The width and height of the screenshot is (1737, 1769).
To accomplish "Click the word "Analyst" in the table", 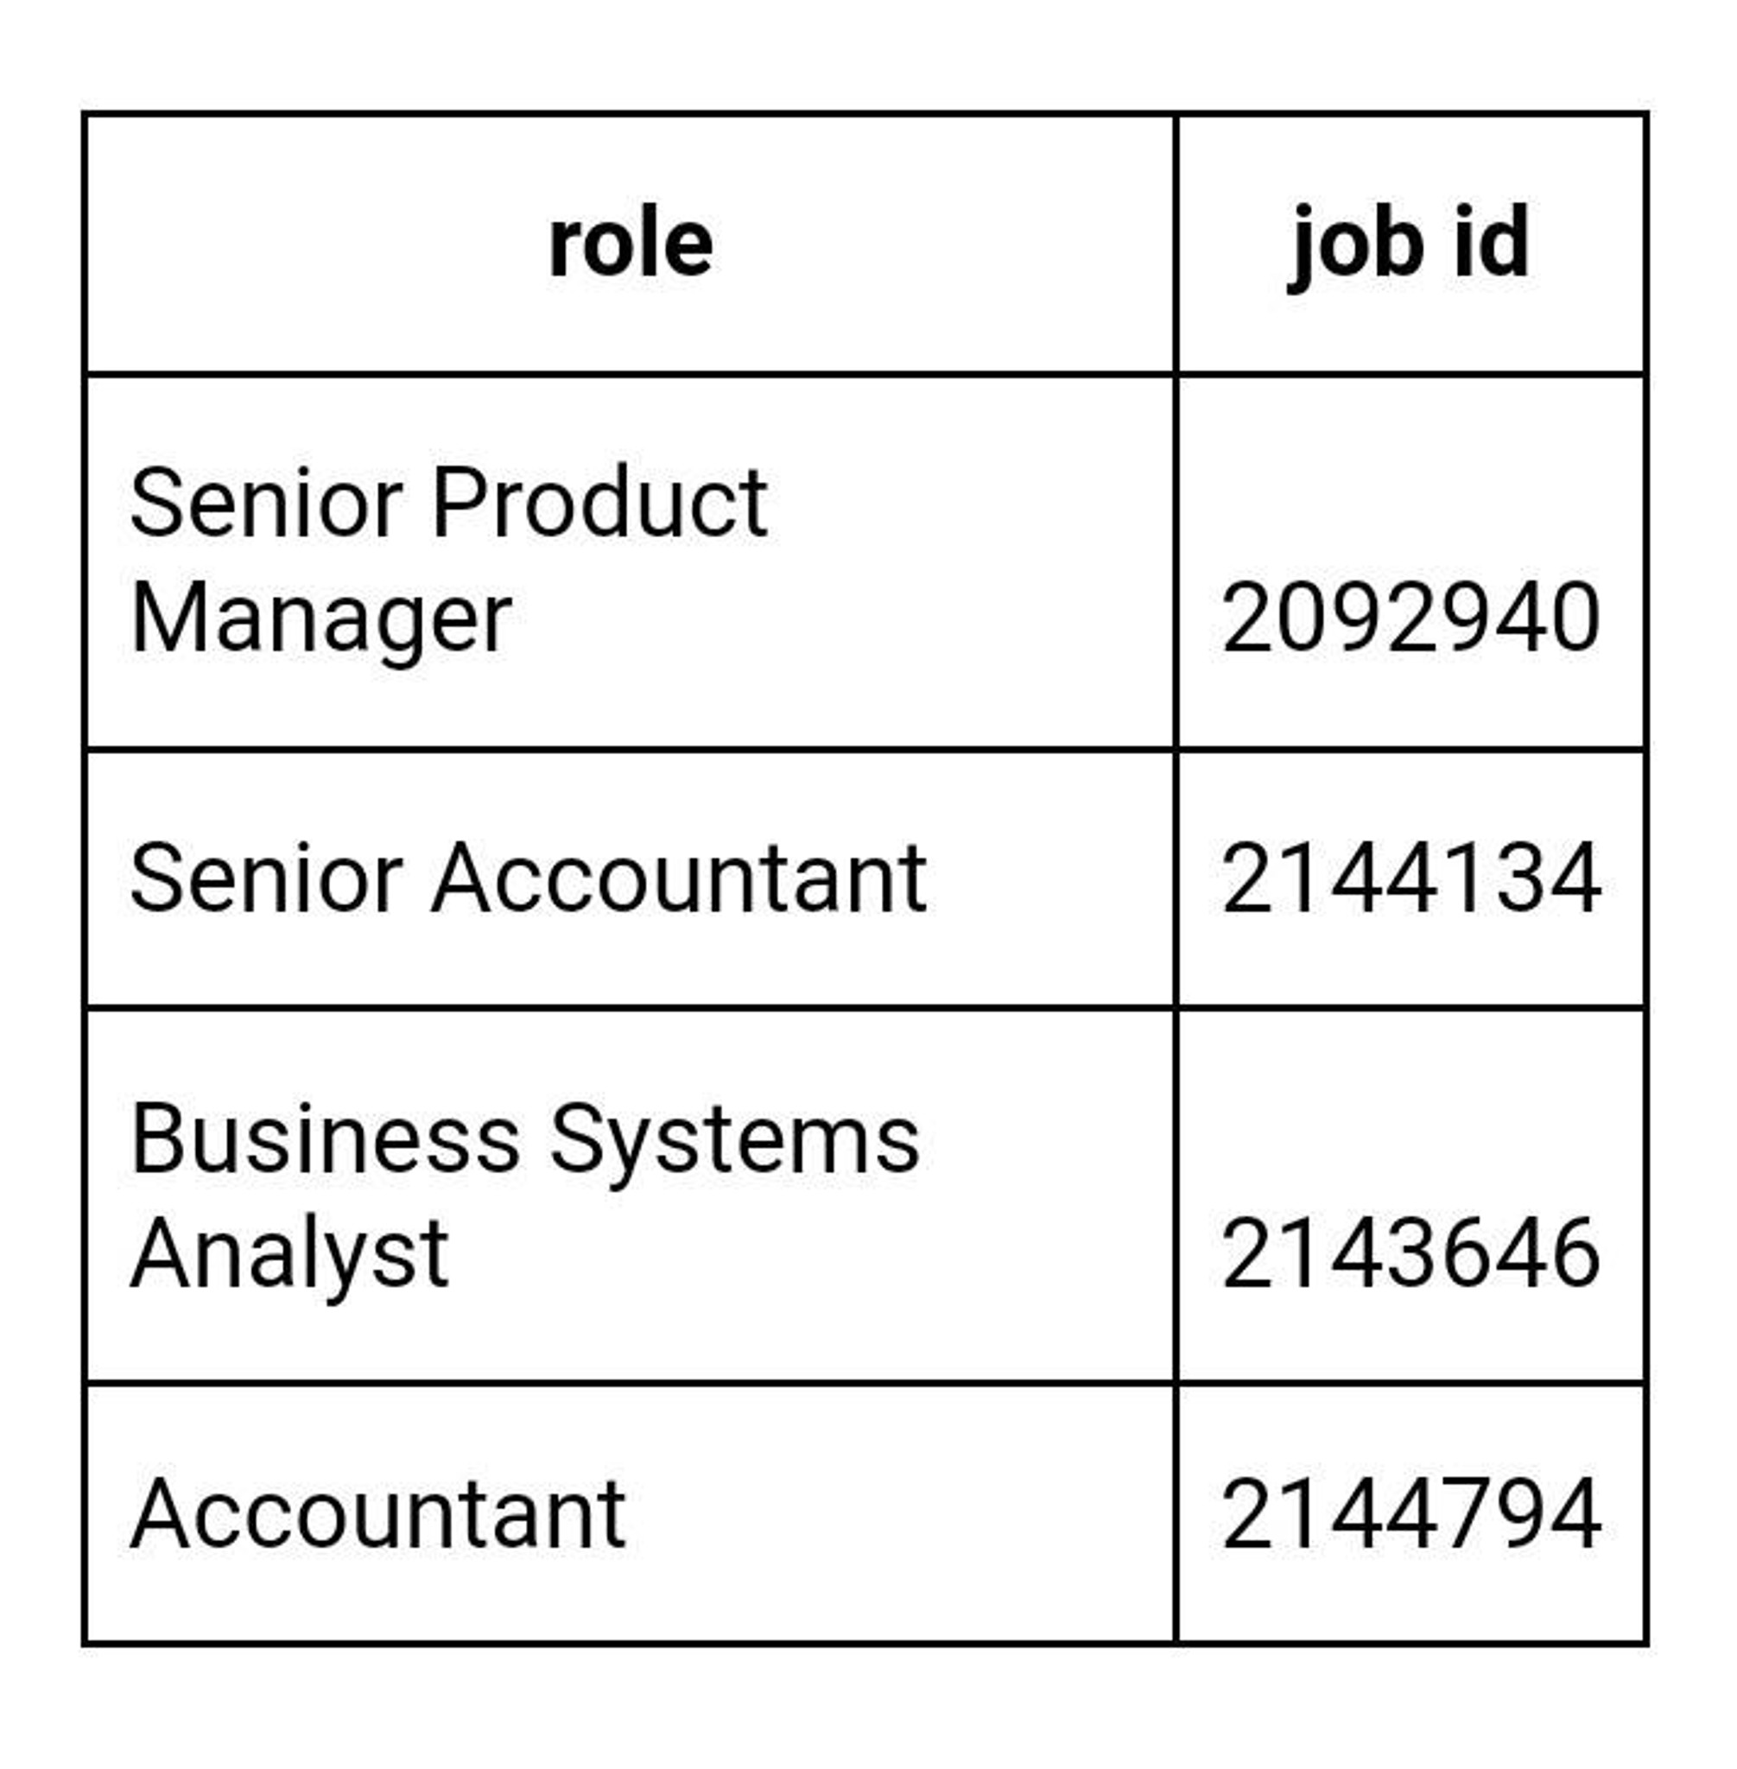I will [x=289, y=1255].
